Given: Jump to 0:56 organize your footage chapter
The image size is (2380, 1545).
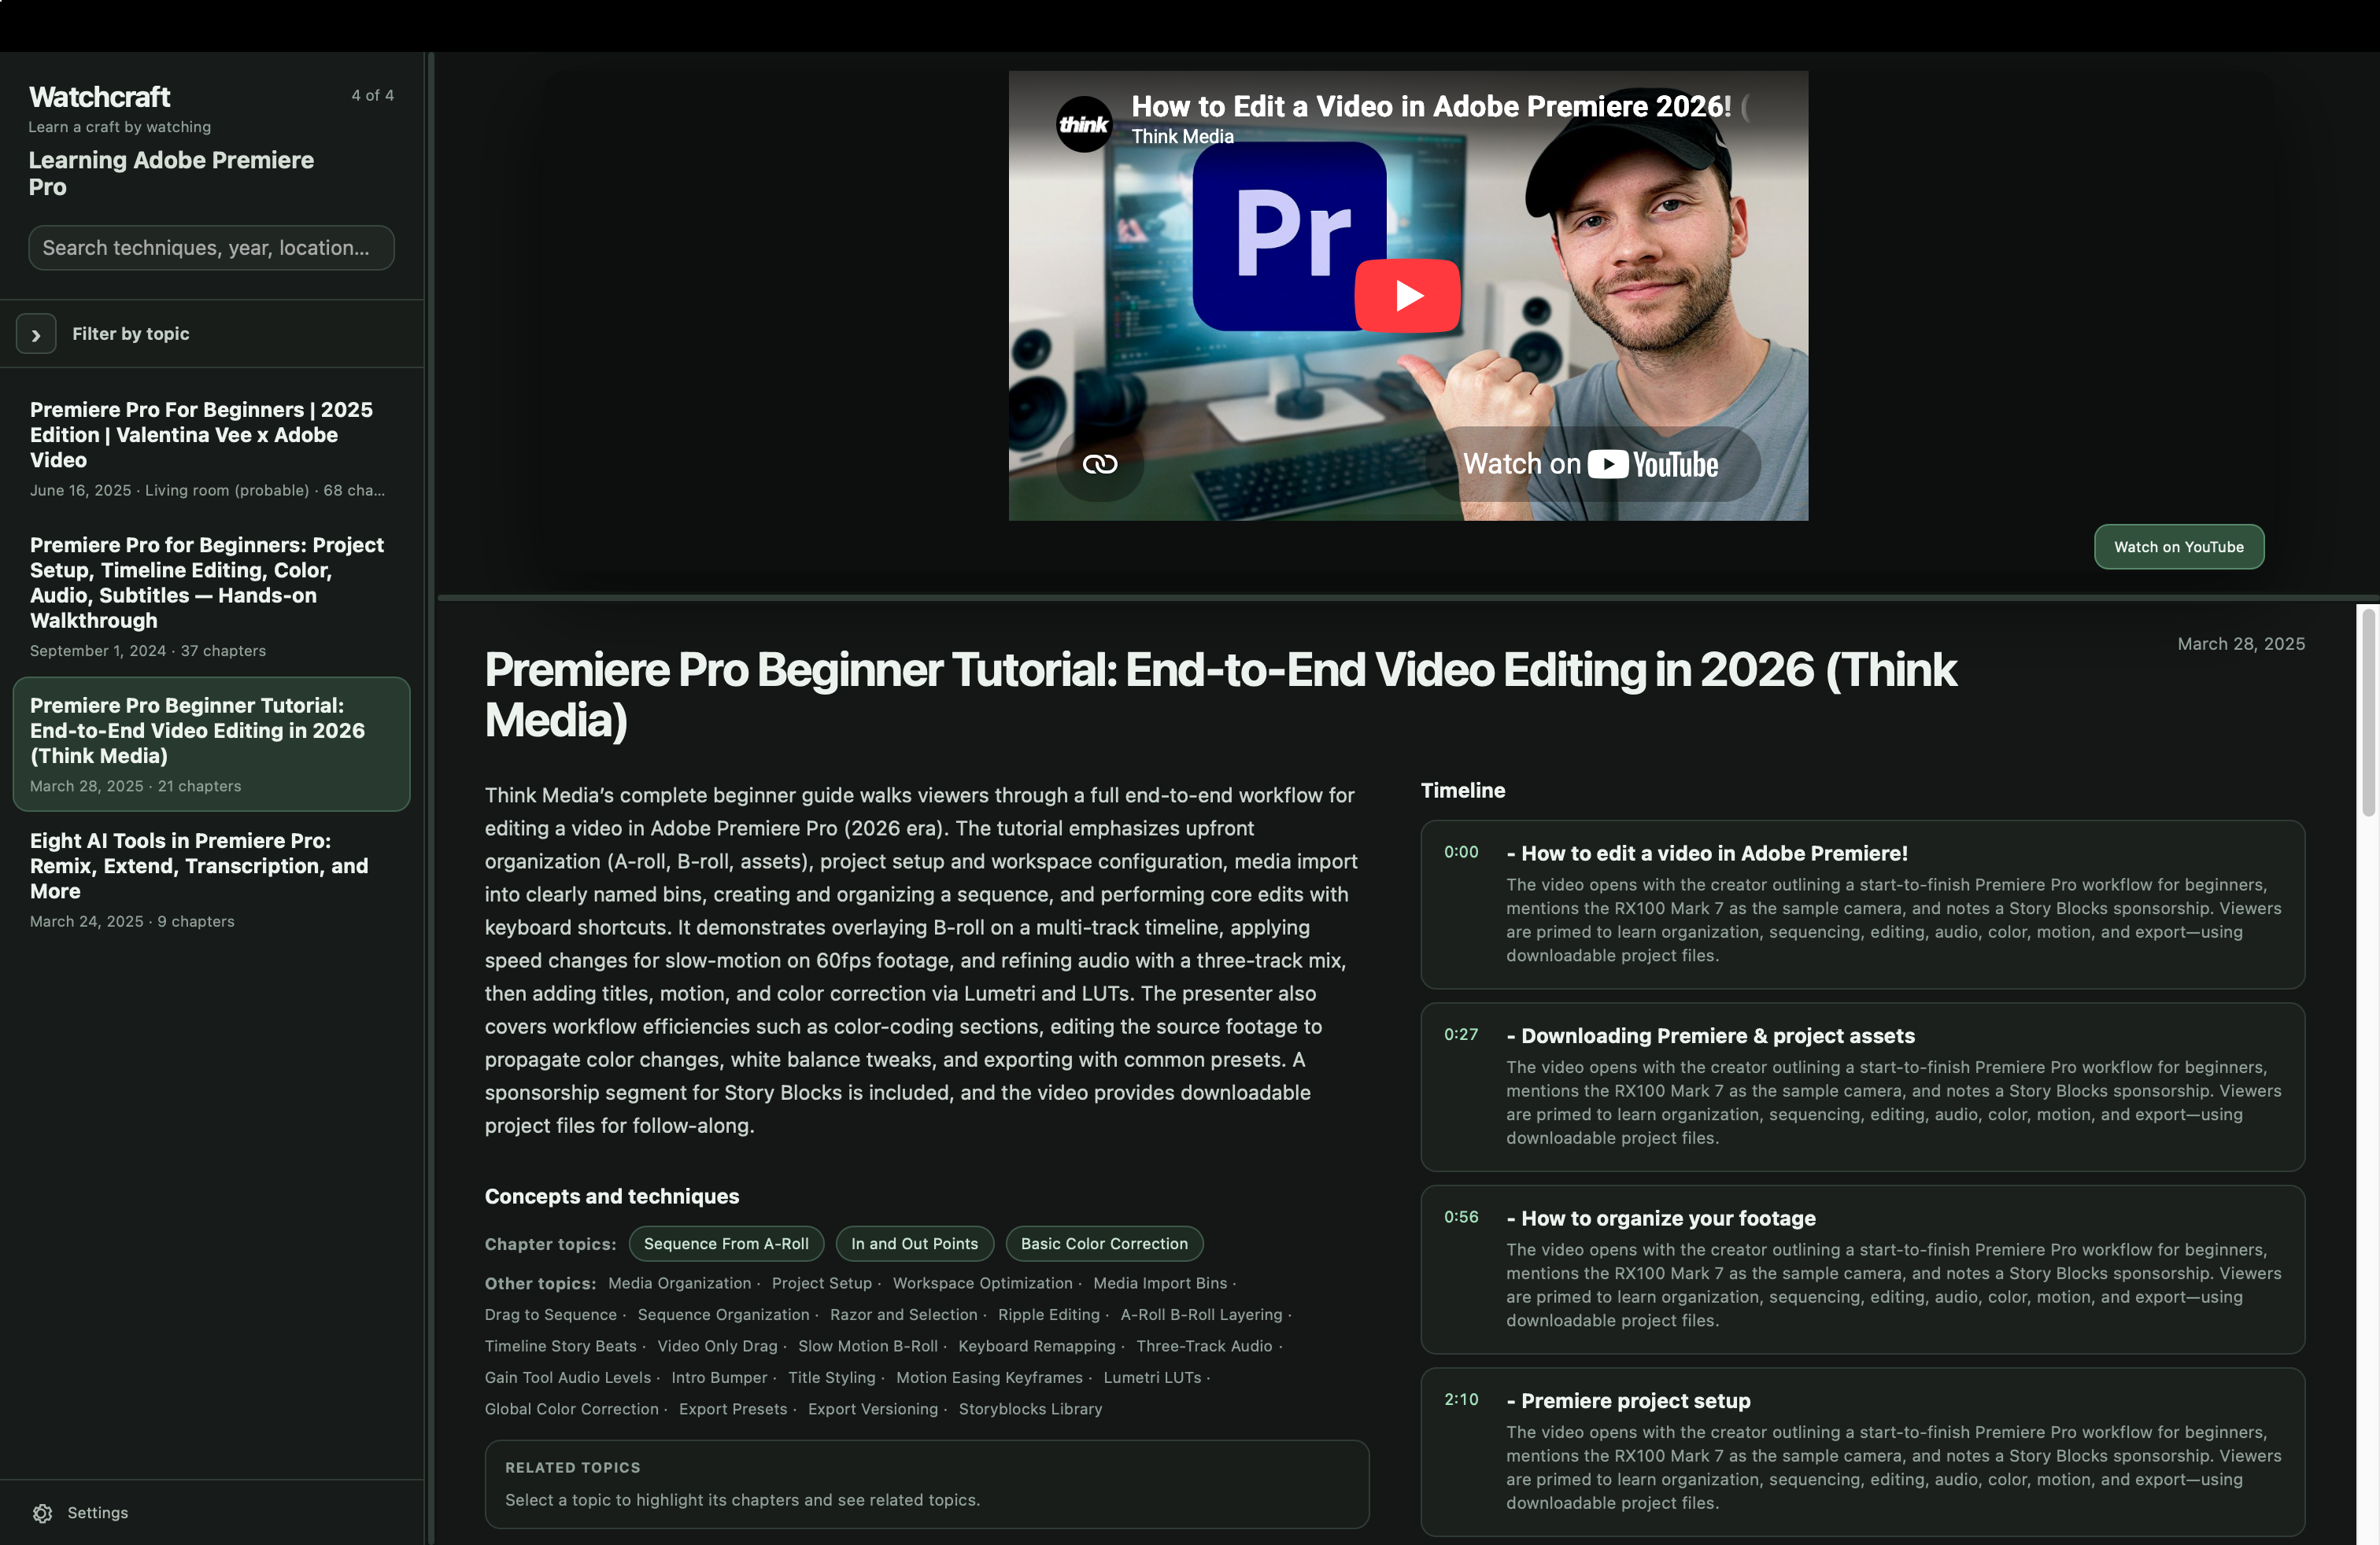Looking at the screenshot, I should (1862, 1269).
